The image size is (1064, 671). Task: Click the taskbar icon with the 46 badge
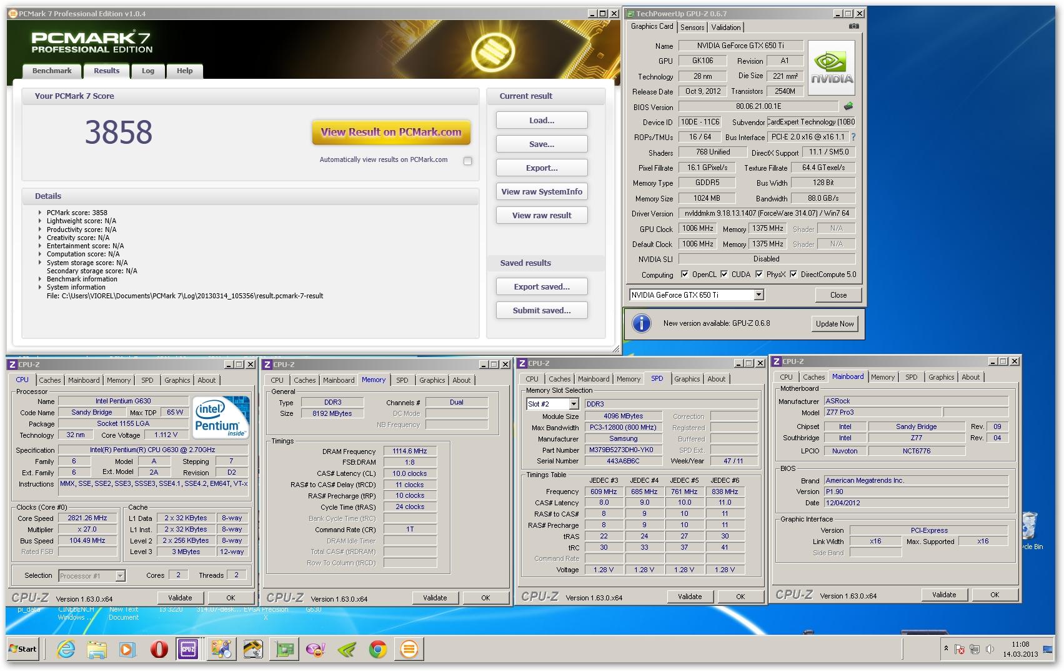253,649
